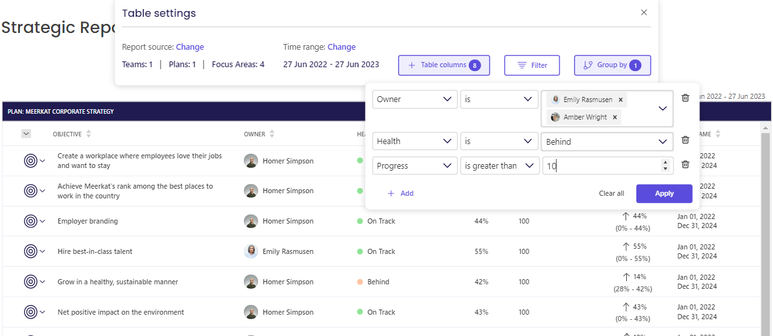Click Change link for Report source

click(190, 47)
